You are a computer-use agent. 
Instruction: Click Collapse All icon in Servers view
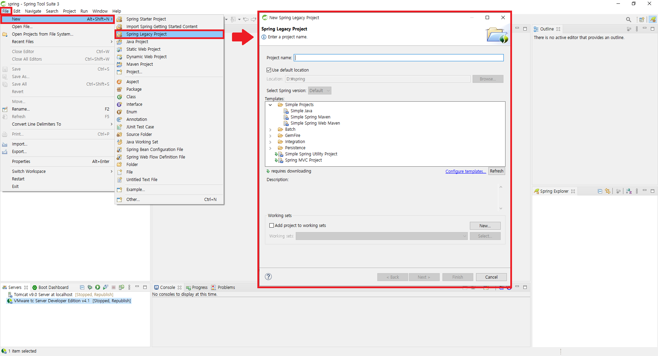coord(82,288)
